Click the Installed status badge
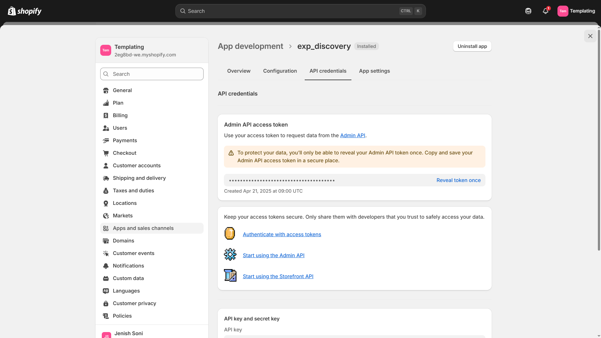The image size is (601, 338). (x=366, y=46)
